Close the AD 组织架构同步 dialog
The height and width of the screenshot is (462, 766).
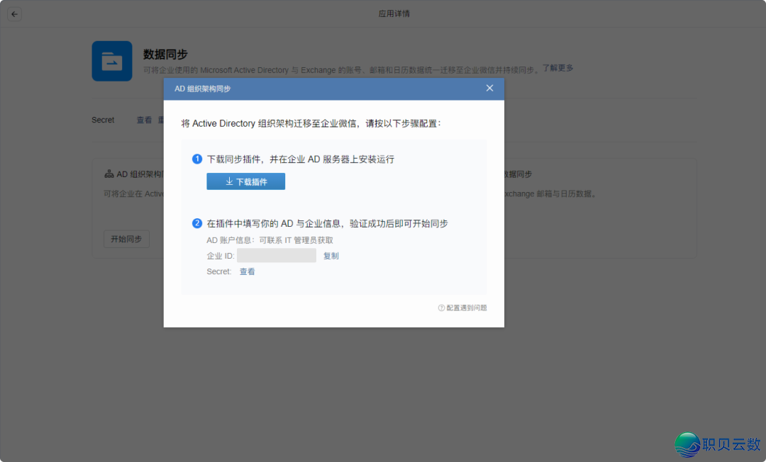pyautogui.click(x=489, y=88)
